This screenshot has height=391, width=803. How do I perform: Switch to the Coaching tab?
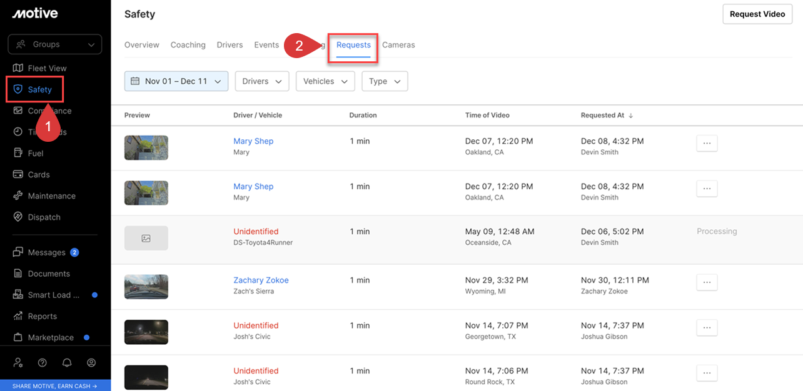click(188, 45)
